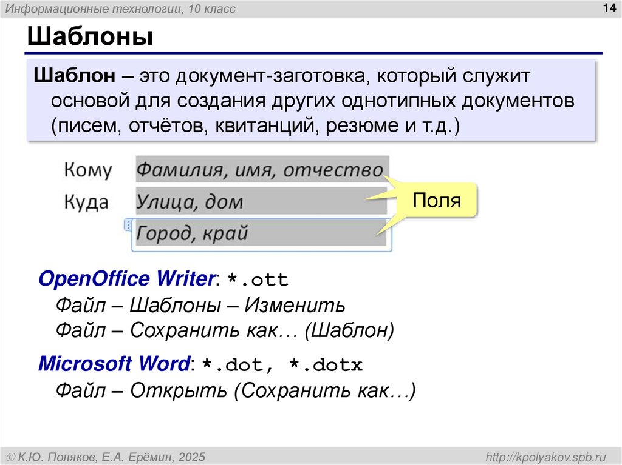The width and height of the screenshot is (622, 465).
Task: Click the '*.dot, *.dotx' extensions text
Action: [282, 364]
